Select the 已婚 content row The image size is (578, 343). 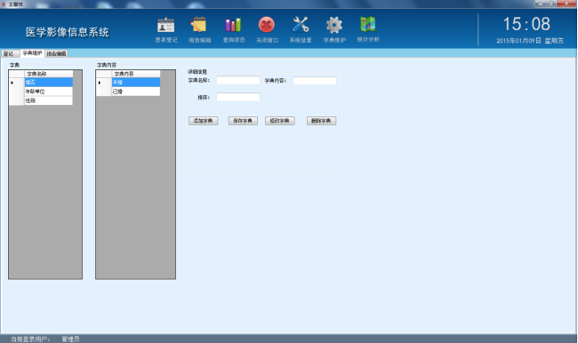(136, 92)
